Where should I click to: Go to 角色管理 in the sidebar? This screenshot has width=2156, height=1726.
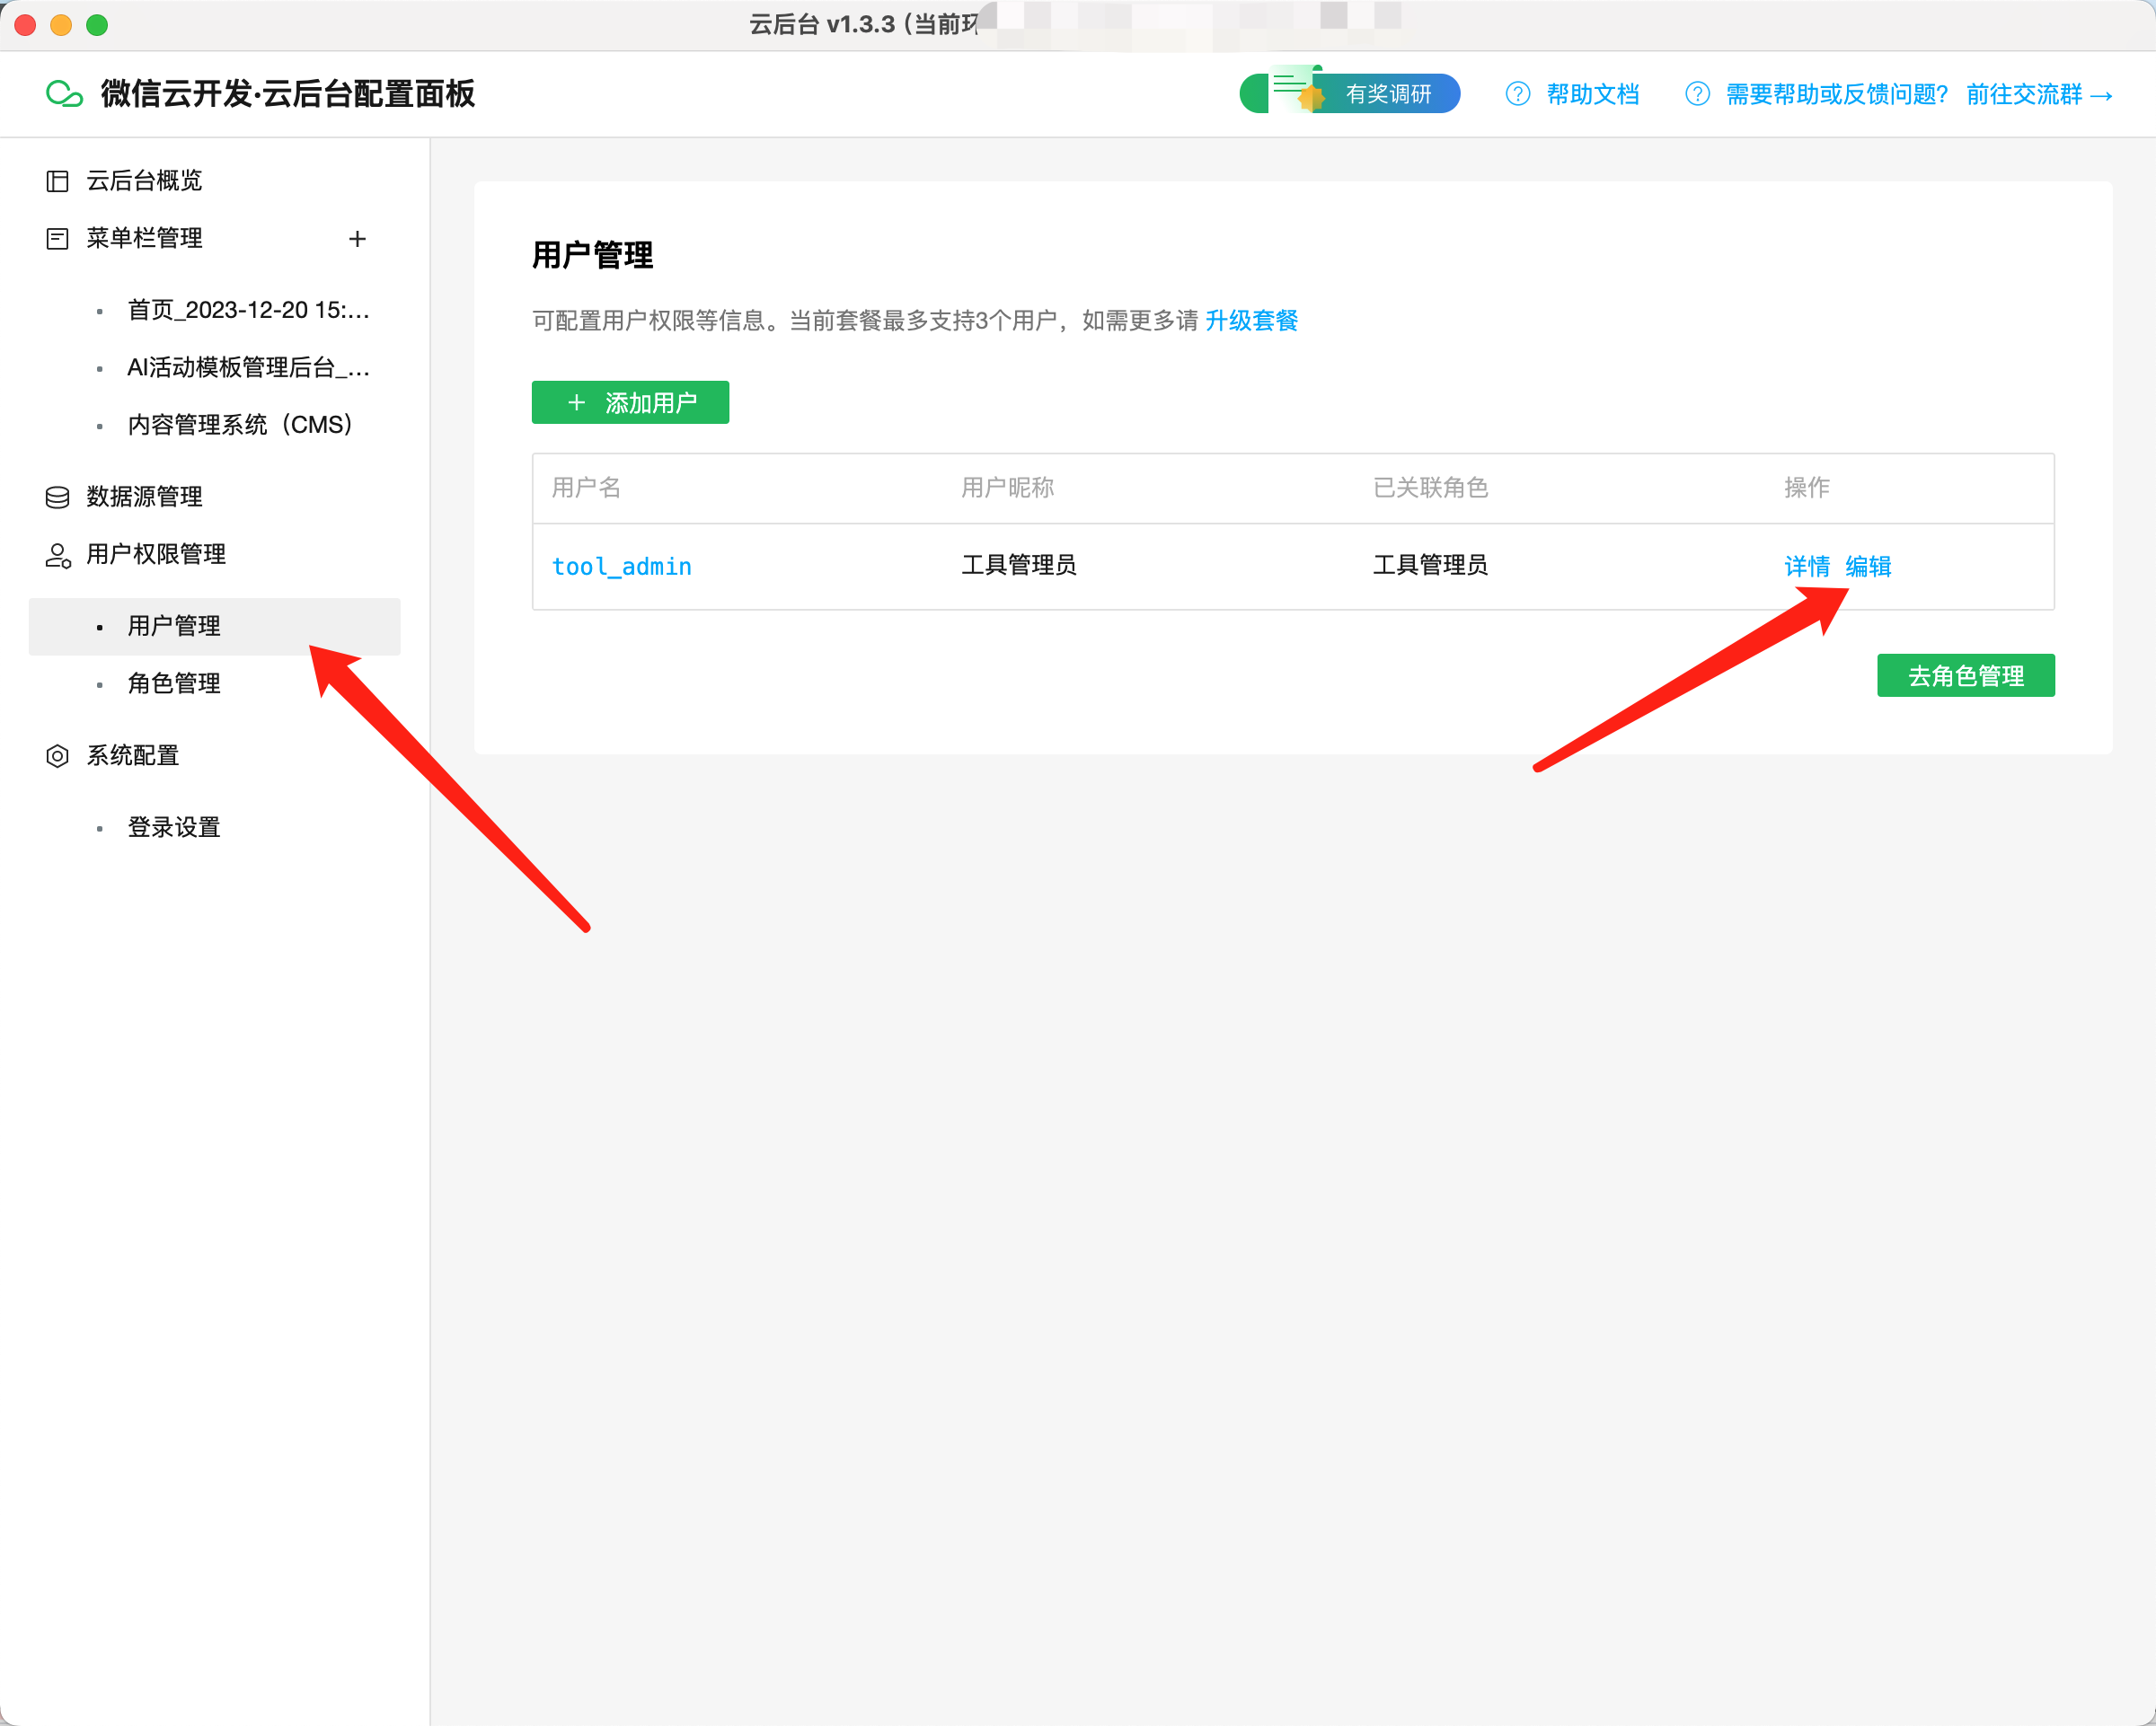[174, 683]
